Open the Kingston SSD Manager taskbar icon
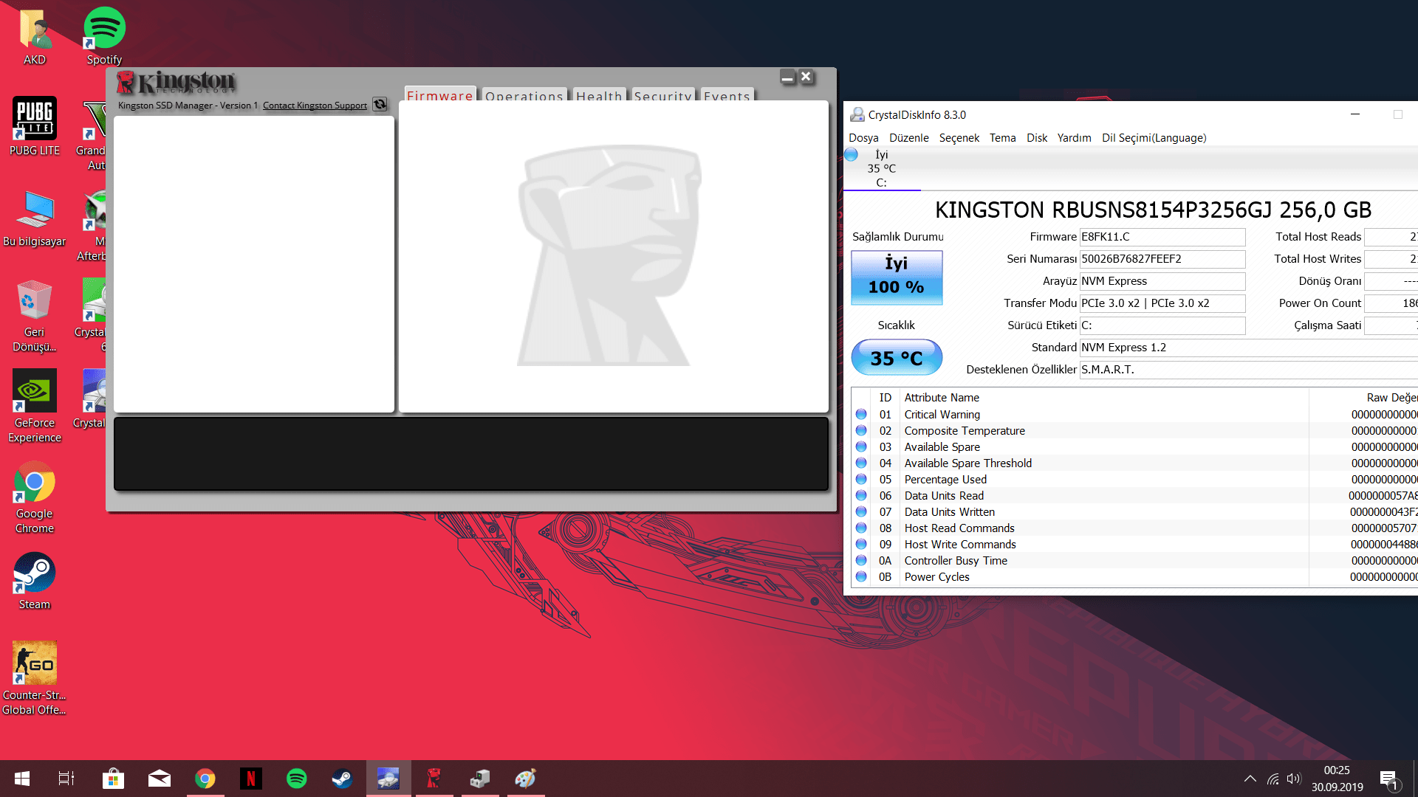Viewport: 1418px width, 797px height. pos(434,779)
